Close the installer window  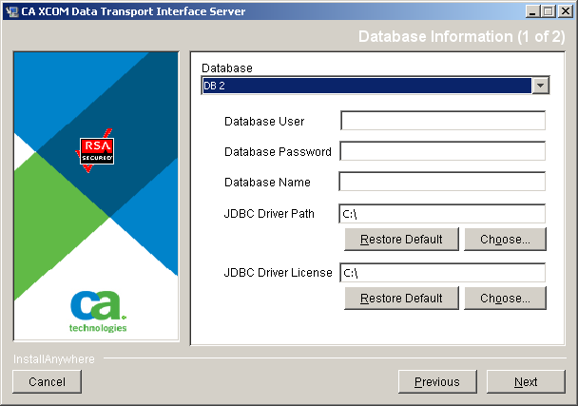coord(565,11)
